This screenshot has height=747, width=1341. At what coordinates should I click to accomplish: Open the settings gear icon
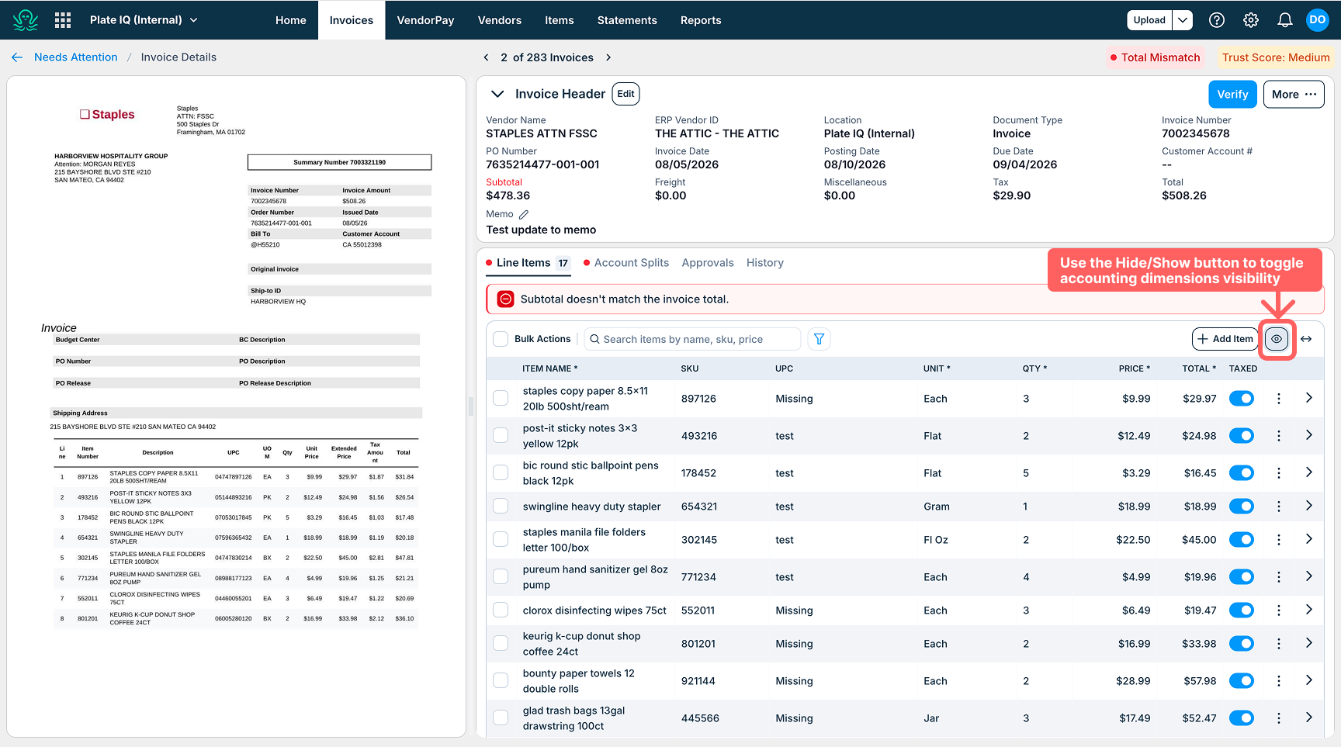point(1251,20)
